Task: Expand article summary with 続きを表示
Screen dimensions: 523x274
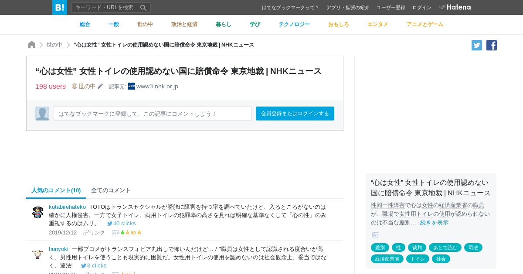Action: 434,222
